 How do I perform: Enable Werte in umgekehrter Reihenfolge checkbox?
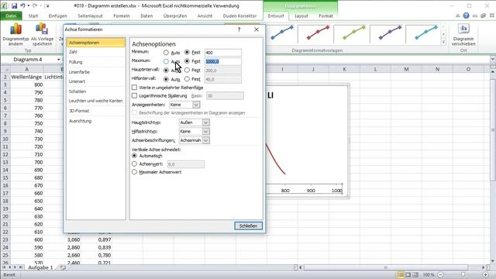coord(134,88)
